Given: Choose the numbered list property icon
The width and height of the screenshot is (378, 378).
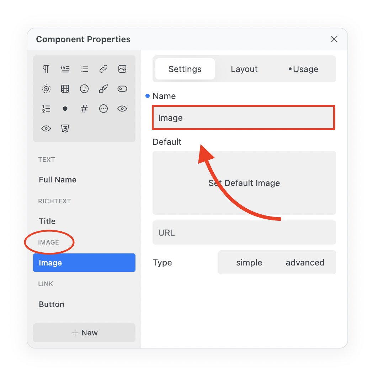Looking at the screenshot, I should click(46, 109).
